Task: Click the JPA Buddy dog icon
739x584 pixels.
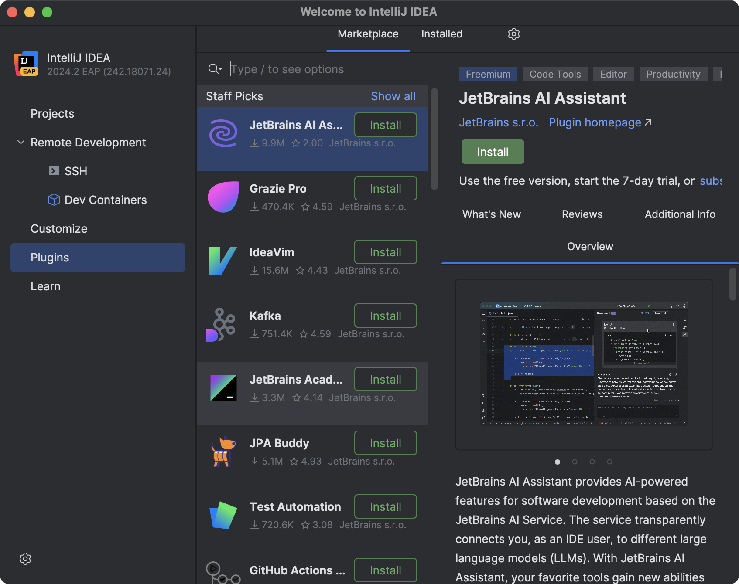Action: point(223,452)
